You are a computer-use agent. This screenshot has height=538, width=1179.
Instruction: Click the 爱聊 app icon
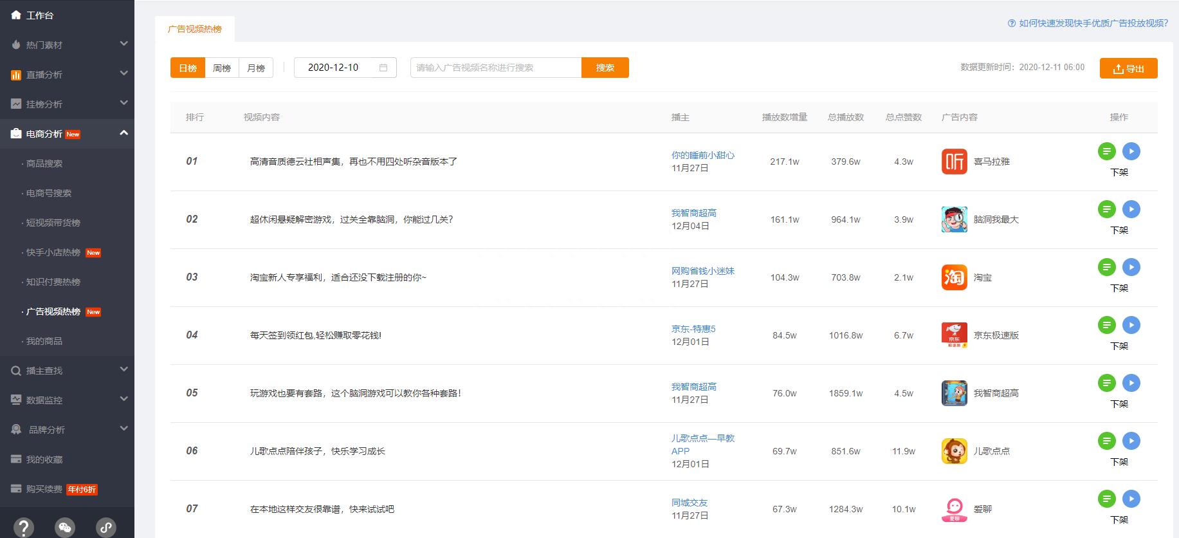pyautogui.click(x=955, y=509)
